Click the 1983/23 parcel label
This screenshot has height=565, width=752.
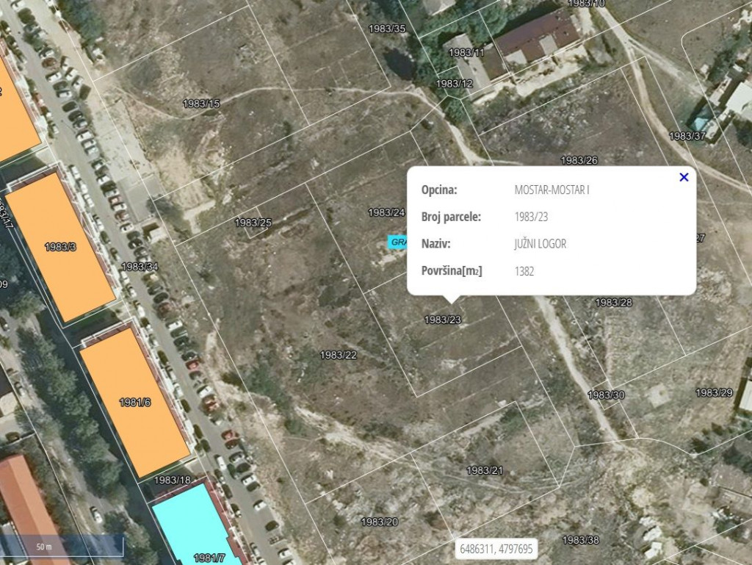tap(442, 320)
